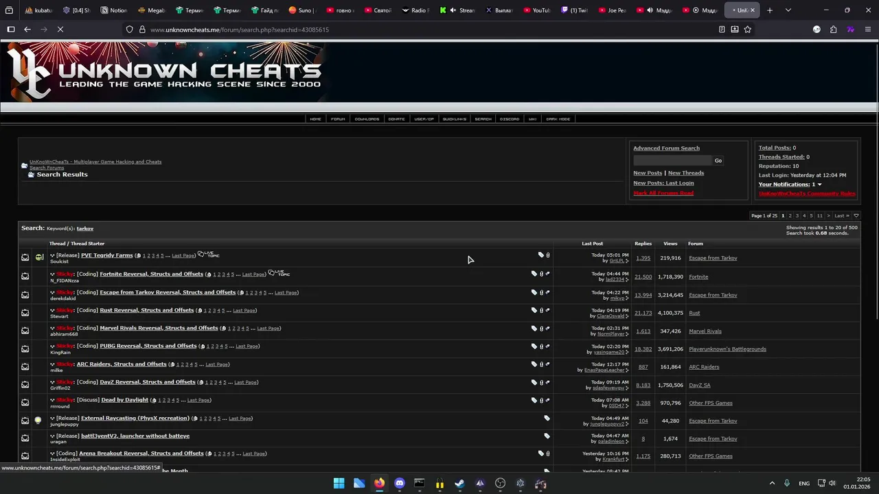Click the browser address bar URL
This screenshot has width=879, height=494.
click(240, 30)
